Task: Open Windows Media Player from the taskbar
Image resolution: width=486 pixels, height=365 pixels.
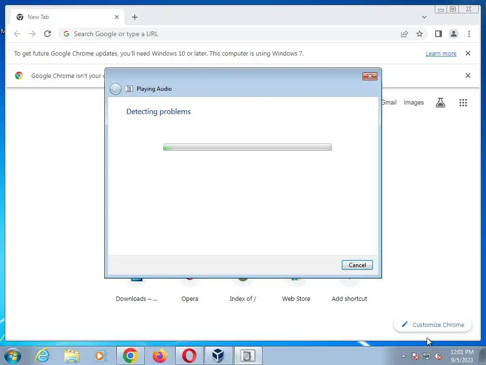Action: pyautogui.click(x=101, y=355)
